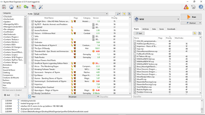Image resolution: width=205 pixels, height=115 pixels.
Task: Click the filter panel collapse arrow icon
Action: (30, 97)
